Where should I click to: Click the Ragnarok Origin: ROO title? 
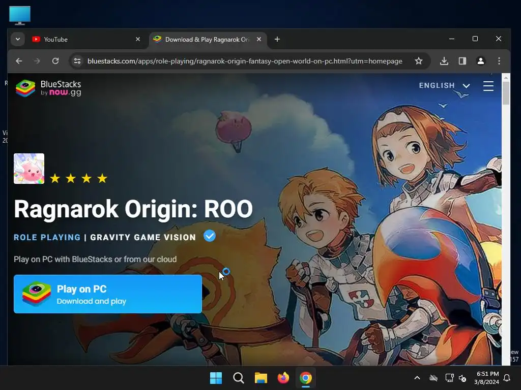(133, 209)
